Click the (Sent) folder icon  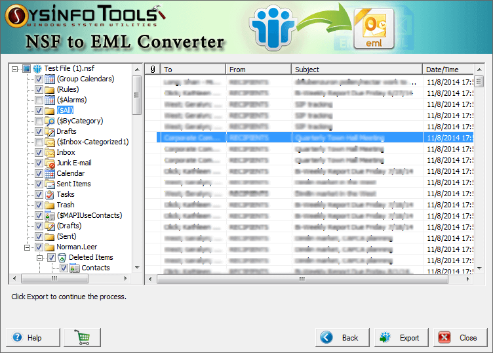coord(50,236)
